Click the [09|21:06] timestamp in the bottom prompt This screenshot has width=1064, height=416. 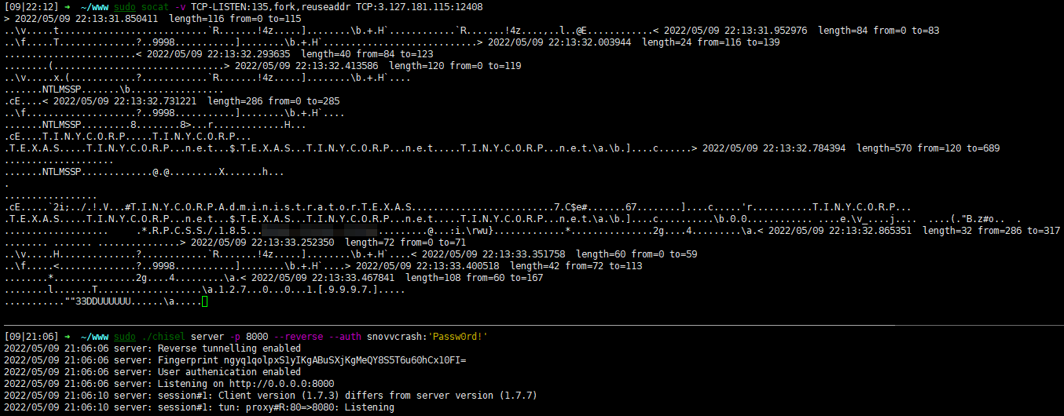click(x=31, y=336)
